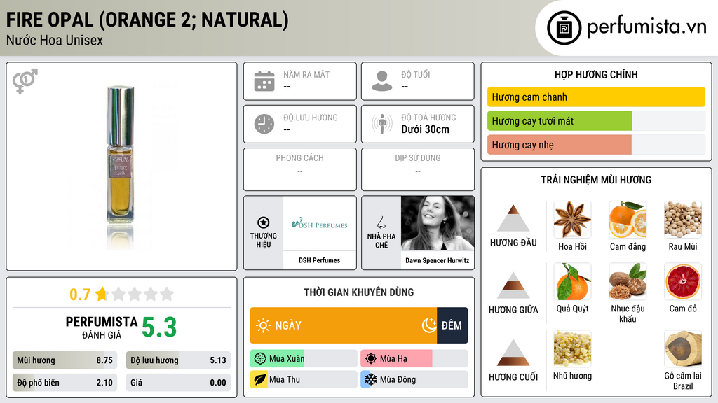Screen dimensions: 718x403
Task: Click the Mùa Xuân season bar
Action: click(x=304, y=359)
